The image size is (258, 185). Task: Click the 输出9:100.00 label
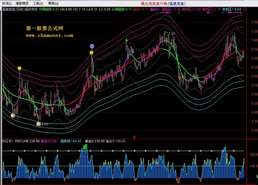click(116, 141)
